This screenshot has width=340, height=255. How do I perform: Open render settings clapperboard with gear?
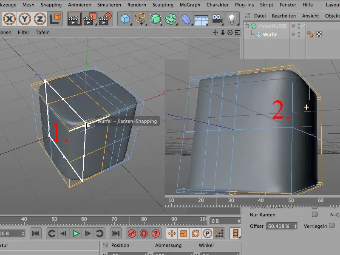tap(105, 19)
